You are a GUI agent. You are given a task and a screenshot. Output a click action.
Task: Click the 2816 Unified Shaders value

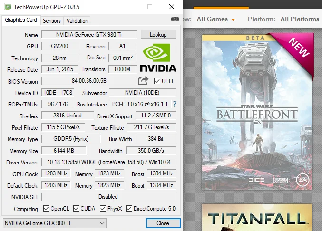68,115
